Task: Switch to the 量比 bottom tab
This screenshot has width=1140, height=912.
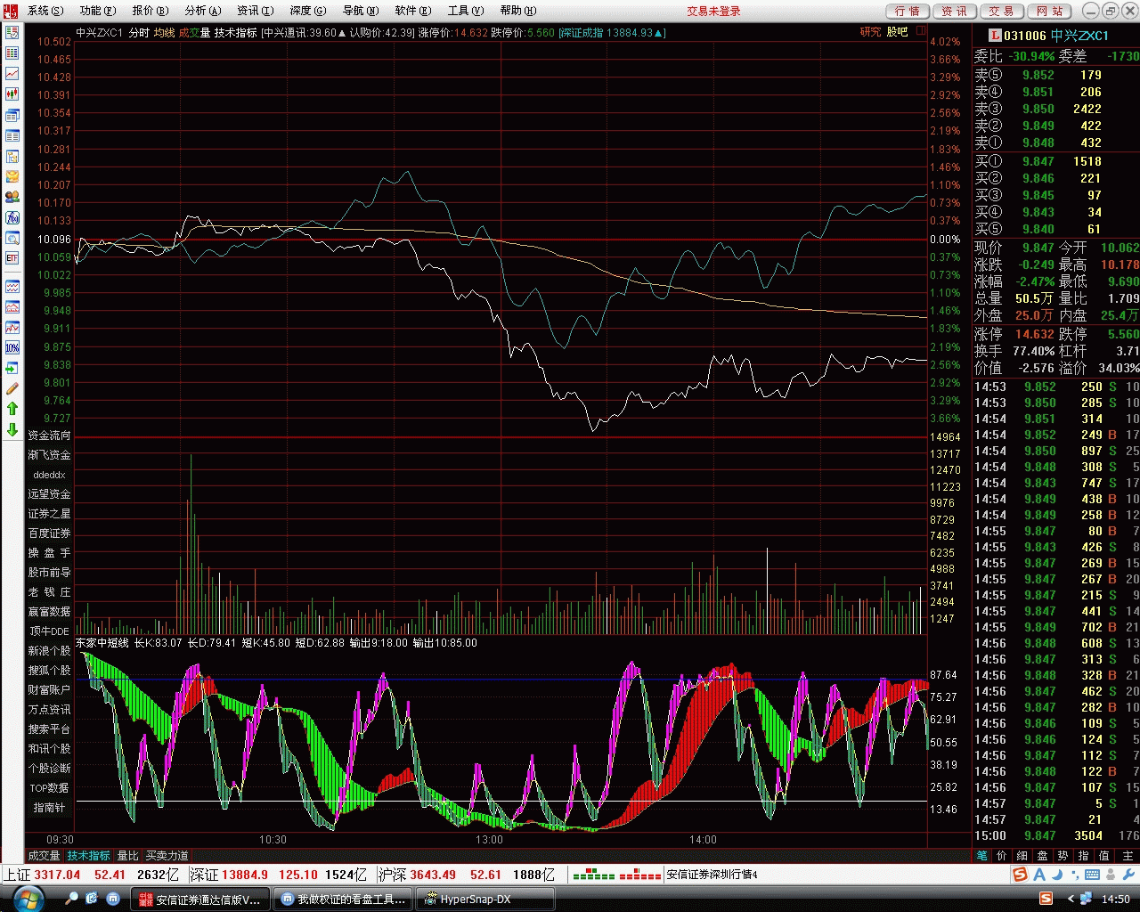Action: click(x=128, y=856)
